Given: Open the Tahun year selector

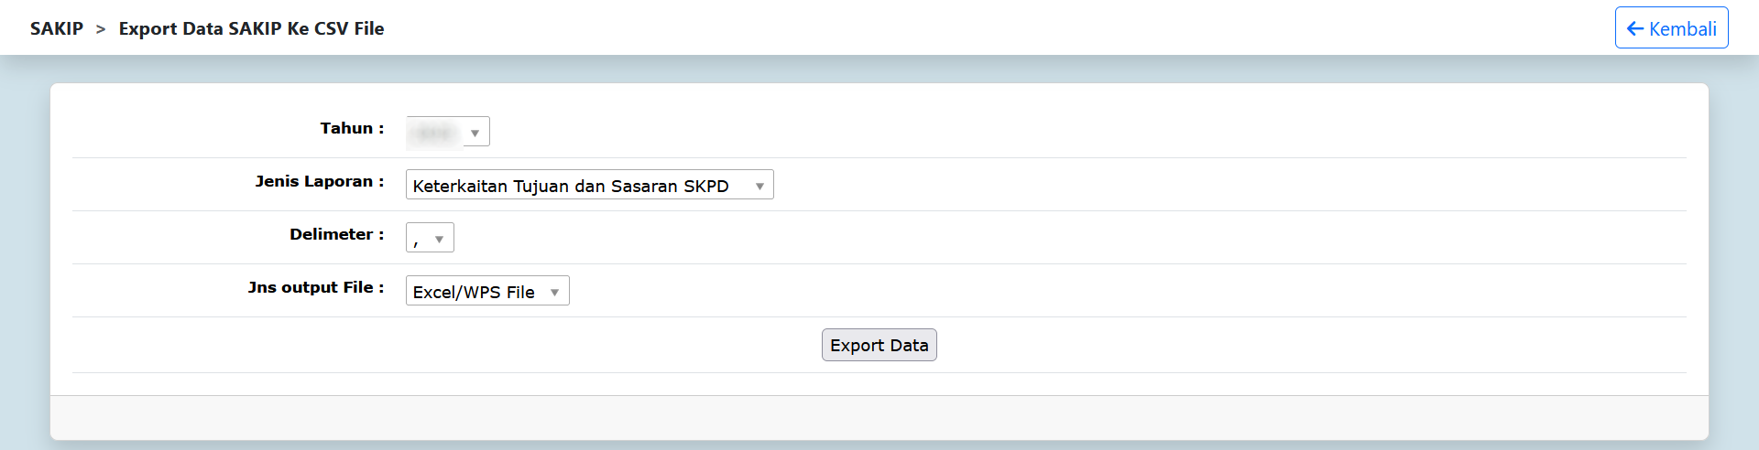Looking at the screenshot, I should coord(448,132).
